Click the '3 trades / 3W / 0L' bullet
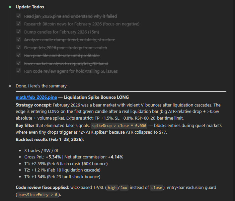235x201 pixels. (x=44, y=150)
